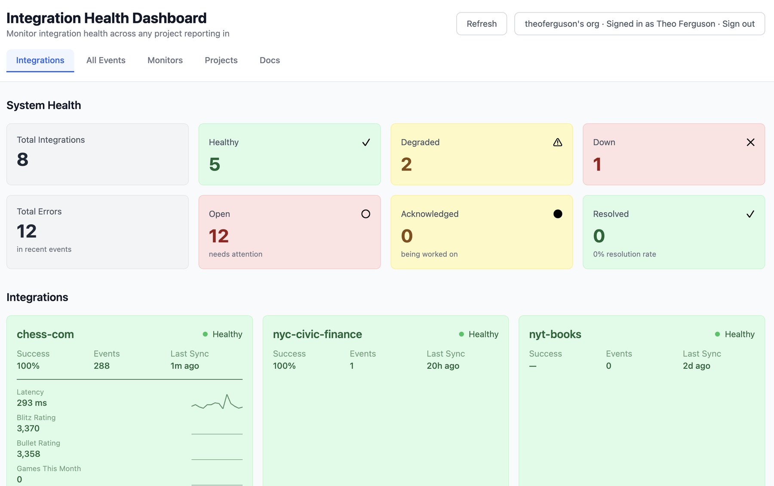Click the Bullet Rating trend line
Screen dimensions: 774x486
point(217,459)
